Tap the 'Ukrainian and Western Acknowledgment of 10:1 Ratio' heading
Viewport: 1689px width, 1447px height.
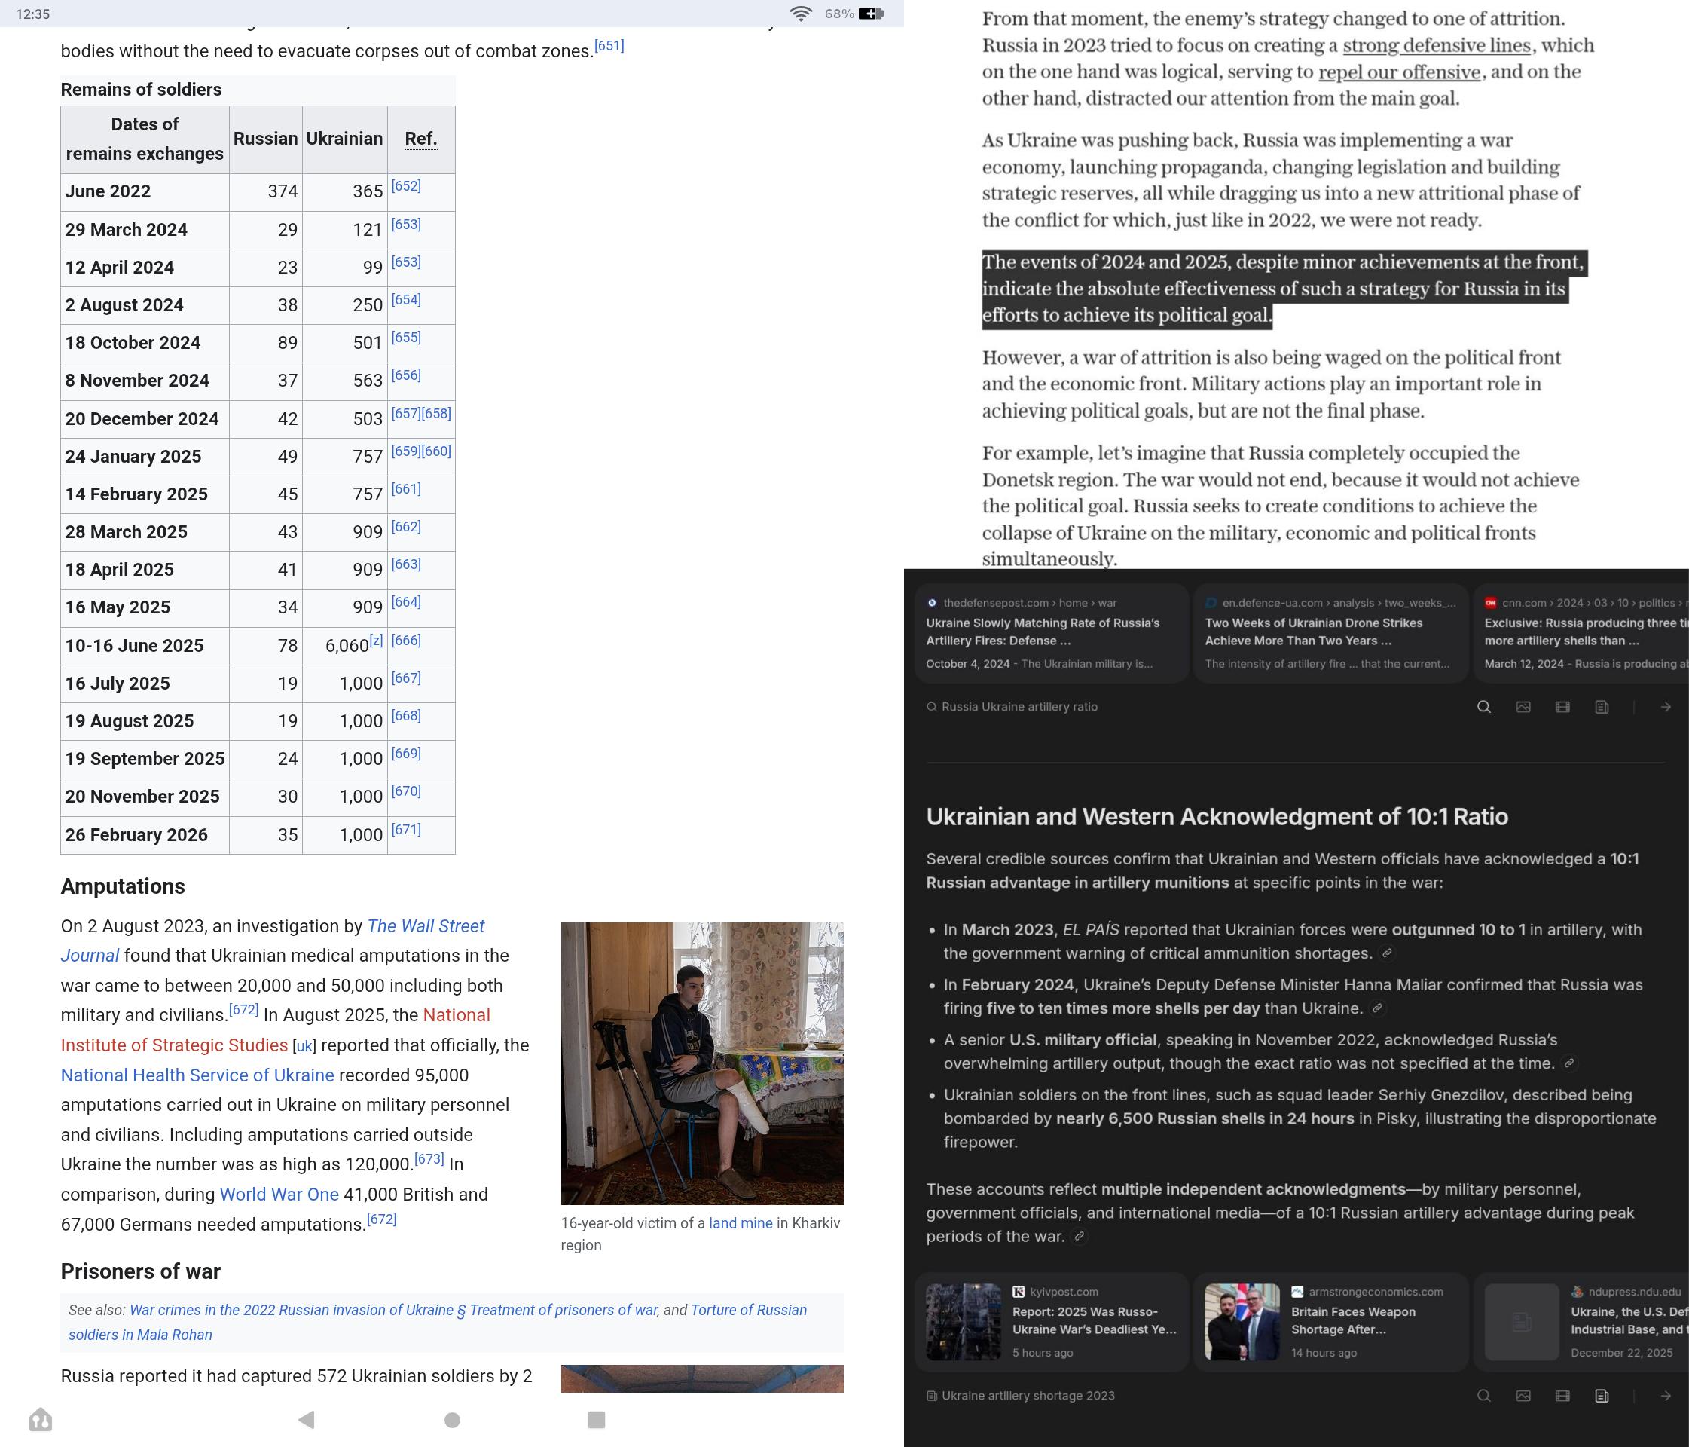(1217, 816)
